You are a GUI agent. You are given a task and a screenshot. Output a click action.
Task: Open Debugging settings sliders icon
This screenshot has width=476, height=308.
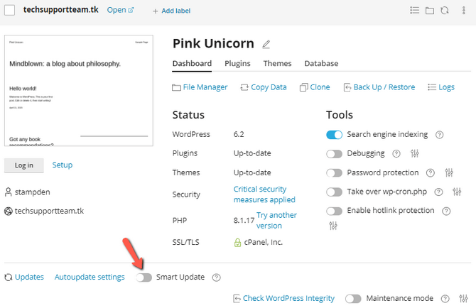pos(415,153)
